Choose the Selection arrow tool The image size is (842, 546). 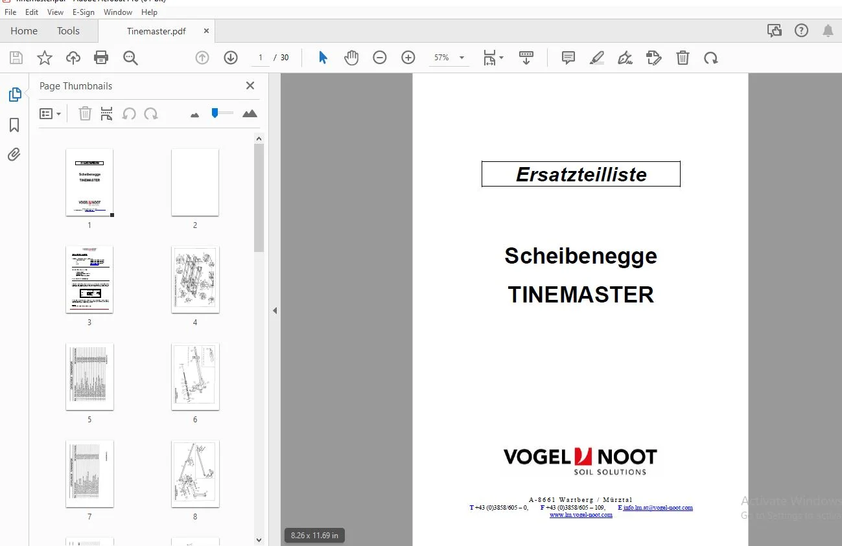pyautogui.click(x=323, y=58)
